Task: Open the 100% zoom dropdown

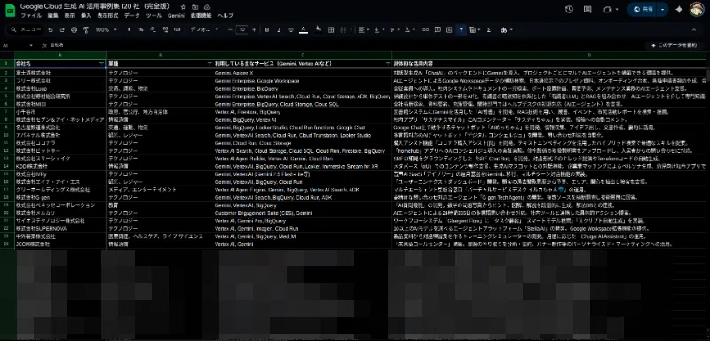Action: [x=106, y=30]
